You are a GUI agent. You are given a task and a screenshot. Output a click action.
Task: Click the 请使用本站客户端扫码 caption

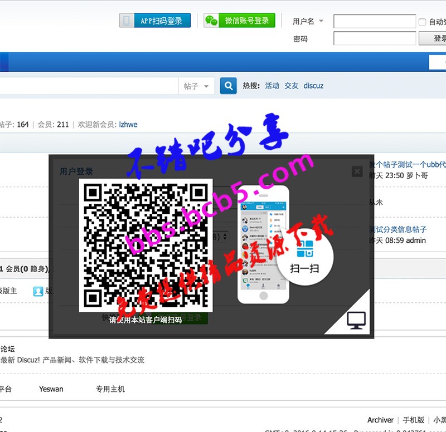[x=146, y=320]
